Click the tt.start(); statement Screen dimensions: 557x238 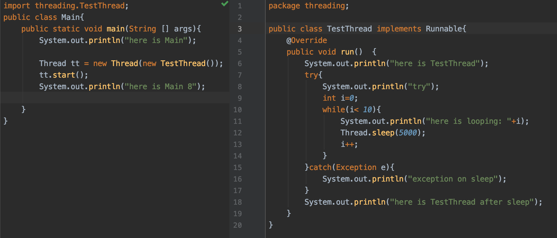pyautogui.click(x=64, y=75)
